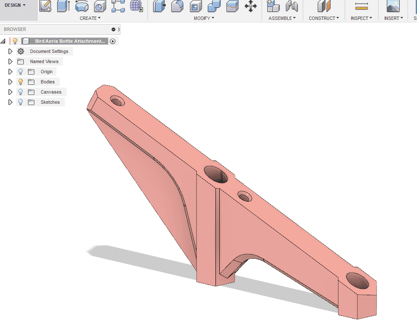
Task: Select the Extrude tool
Action: (63, 6)
